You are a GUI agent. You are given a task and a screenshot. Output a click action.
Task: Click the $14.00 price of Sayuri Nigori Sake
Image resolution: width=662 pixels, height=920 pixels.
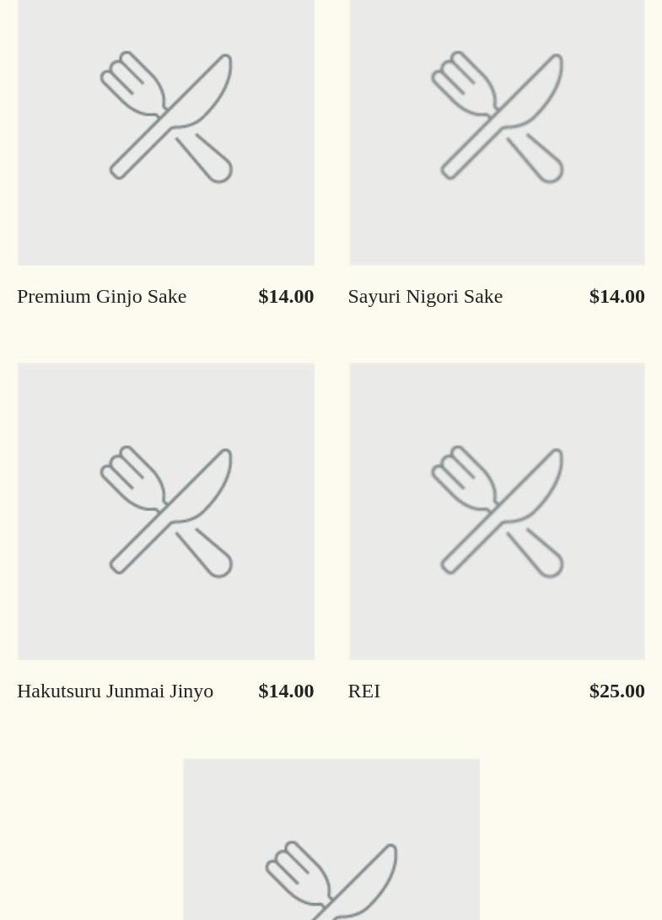point(616,296)
